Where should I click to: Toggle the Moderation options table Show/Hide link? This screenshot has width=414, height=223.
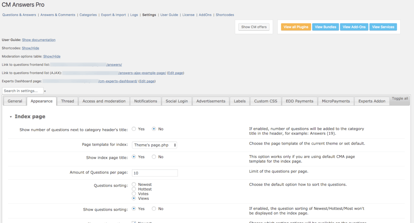[52, 57]
